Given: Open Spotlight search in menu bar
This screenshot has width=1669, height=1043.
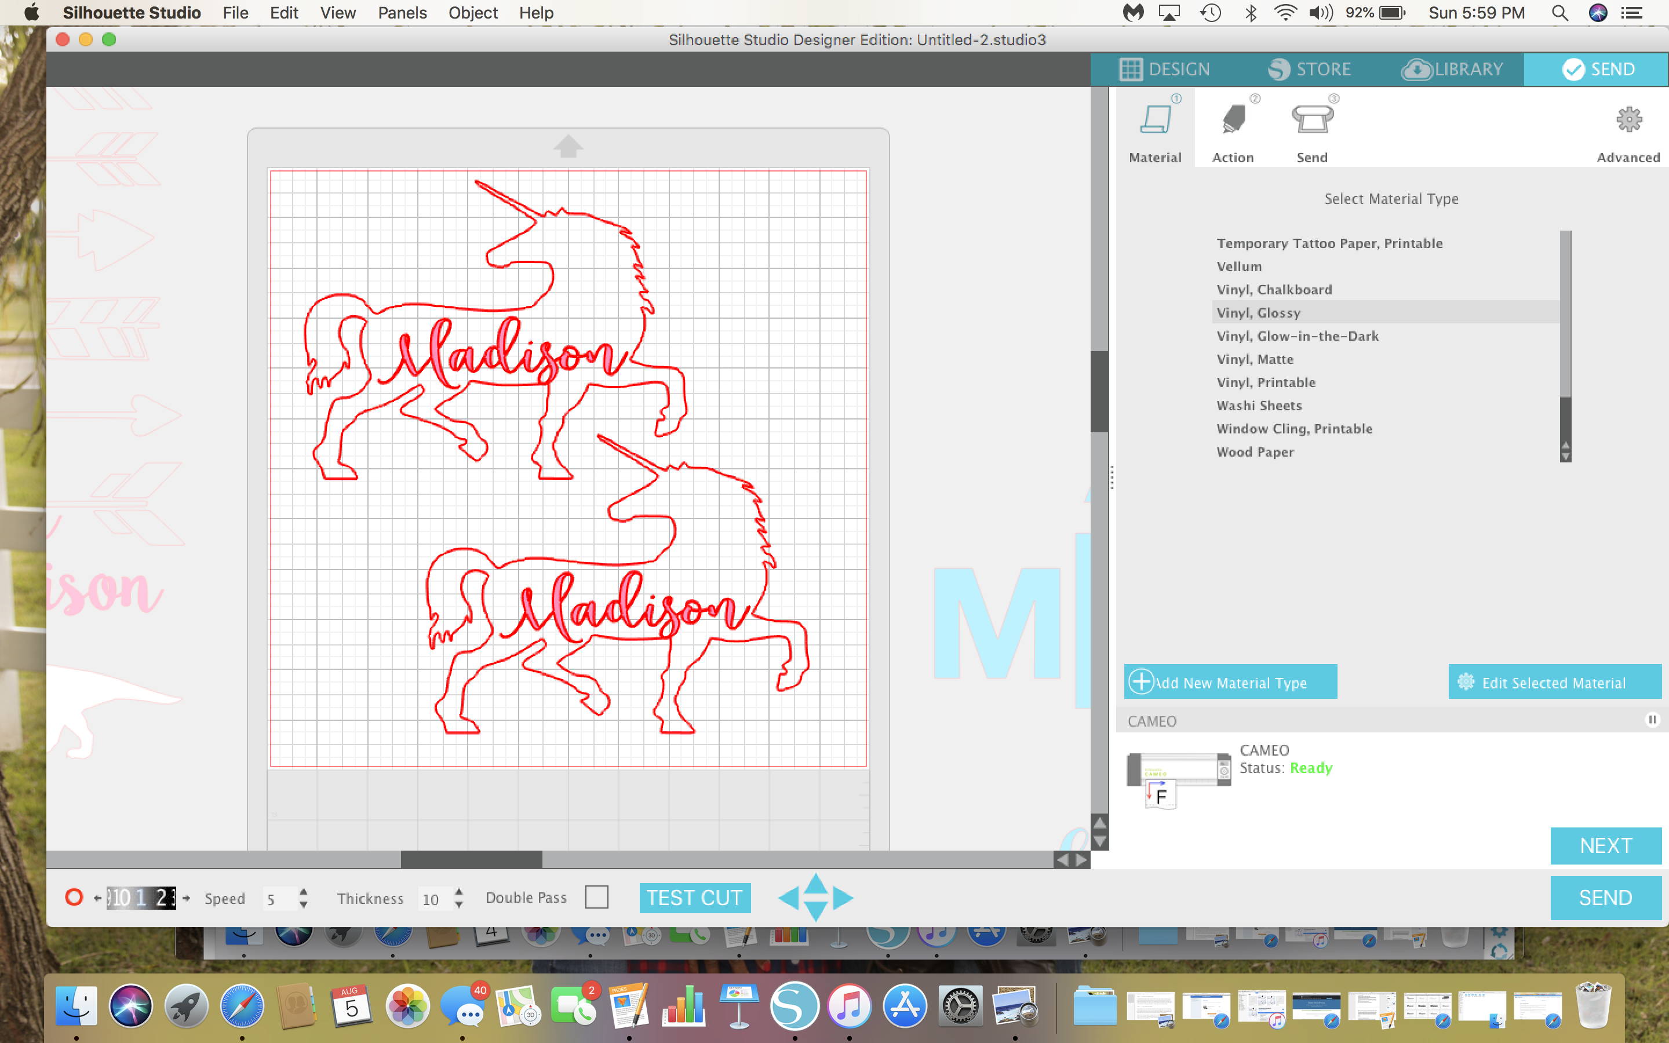Looking at the screenshot, I should coord(1559,12).
